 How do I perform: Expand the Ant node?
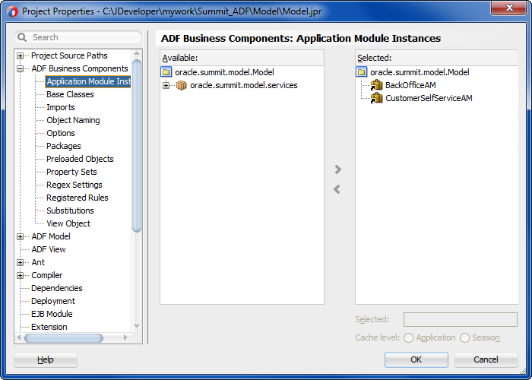coord(20,262)
